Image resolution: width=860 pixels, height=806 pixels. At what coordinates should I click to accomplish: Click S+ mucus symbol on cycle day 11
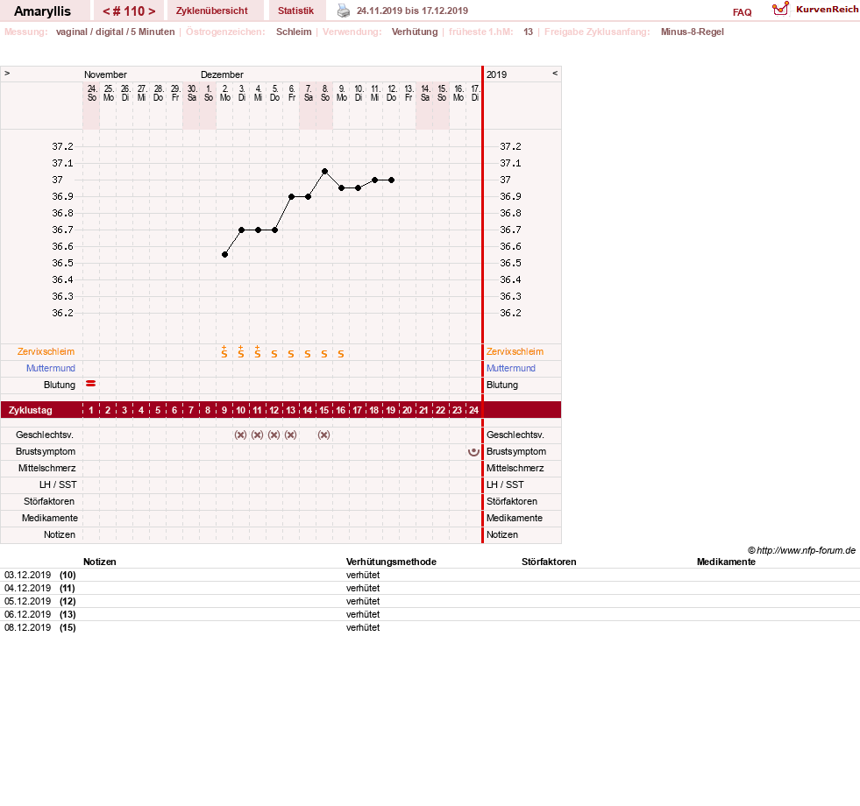(x=258, y=352)
